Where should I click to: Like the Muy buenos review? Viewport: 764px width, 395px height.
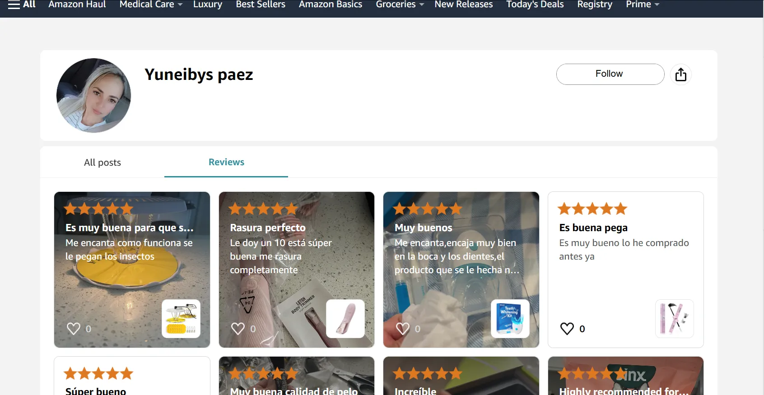point(403,329)
